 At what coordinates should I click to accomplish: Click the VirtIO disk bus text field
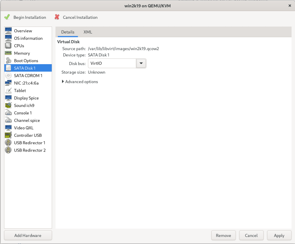tap(112, 63)
